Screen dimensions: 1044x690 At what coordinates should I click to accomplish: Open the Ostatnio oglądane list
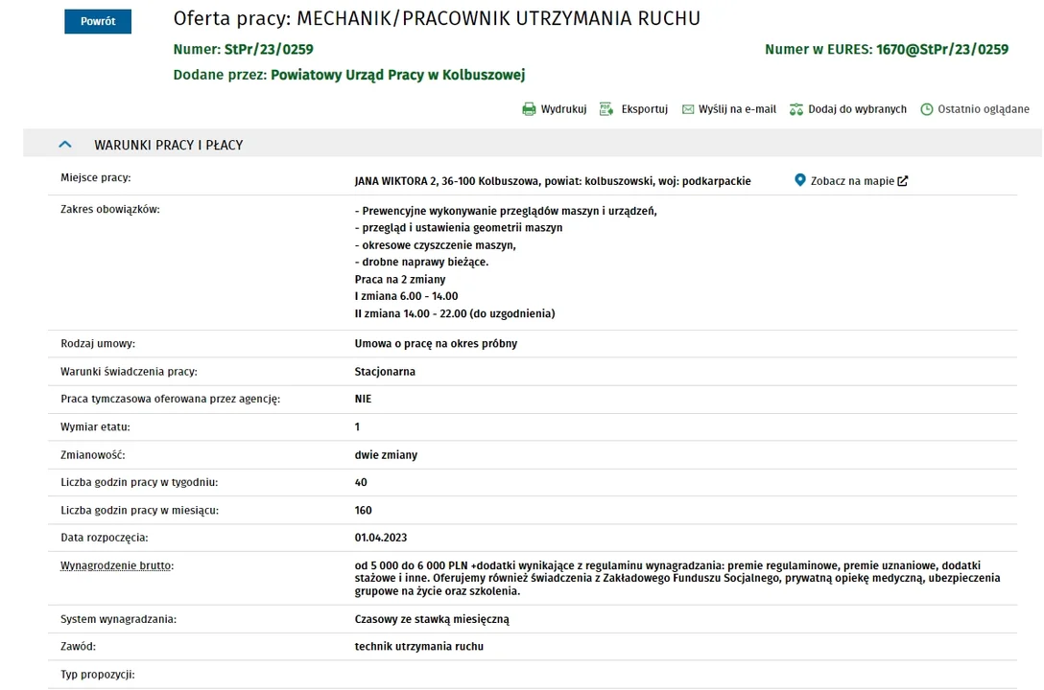pos(984,109)
